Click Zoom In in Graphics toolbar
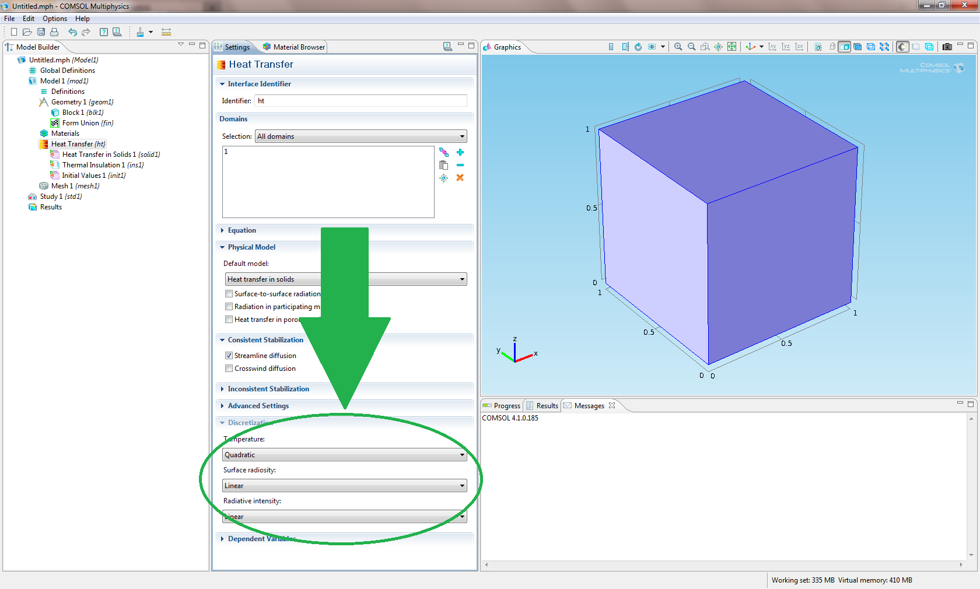This screenshot has width=980, height=589. [x=678, y=47]
